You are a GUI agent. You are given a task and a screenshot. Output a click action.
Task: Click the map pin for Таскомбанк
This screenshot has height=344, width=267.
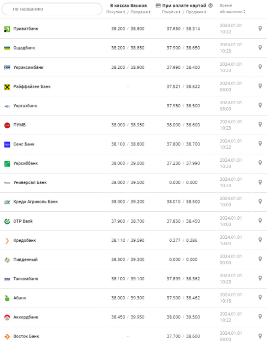pos(260,278)
